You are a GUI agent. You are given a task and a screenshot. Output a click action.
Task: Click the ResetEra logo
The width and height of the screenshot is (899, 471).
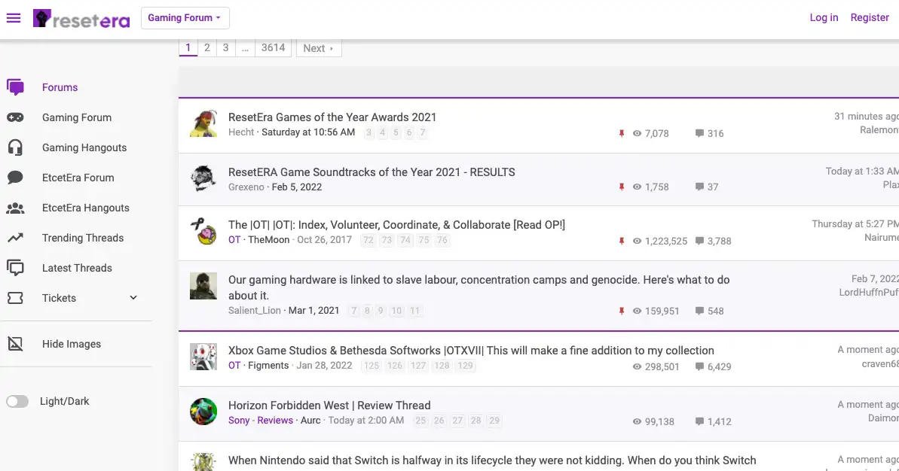click(81, 18)
